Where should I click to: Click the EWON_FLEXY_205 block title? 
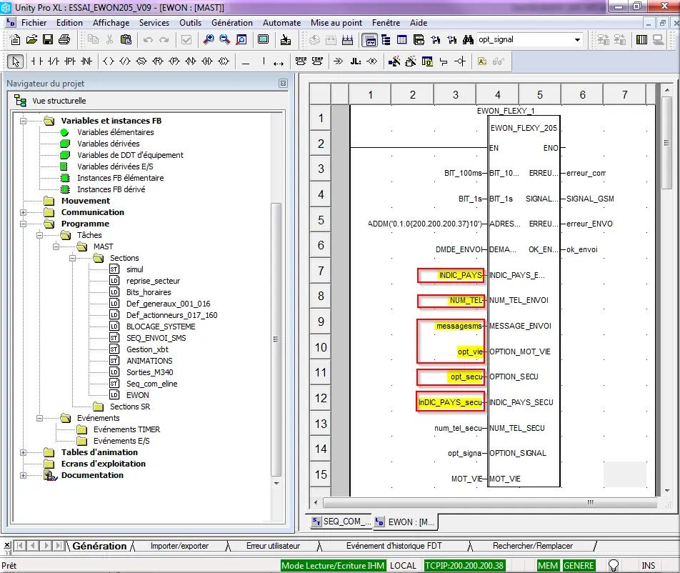pyautogui.click(x=524, y=128)
